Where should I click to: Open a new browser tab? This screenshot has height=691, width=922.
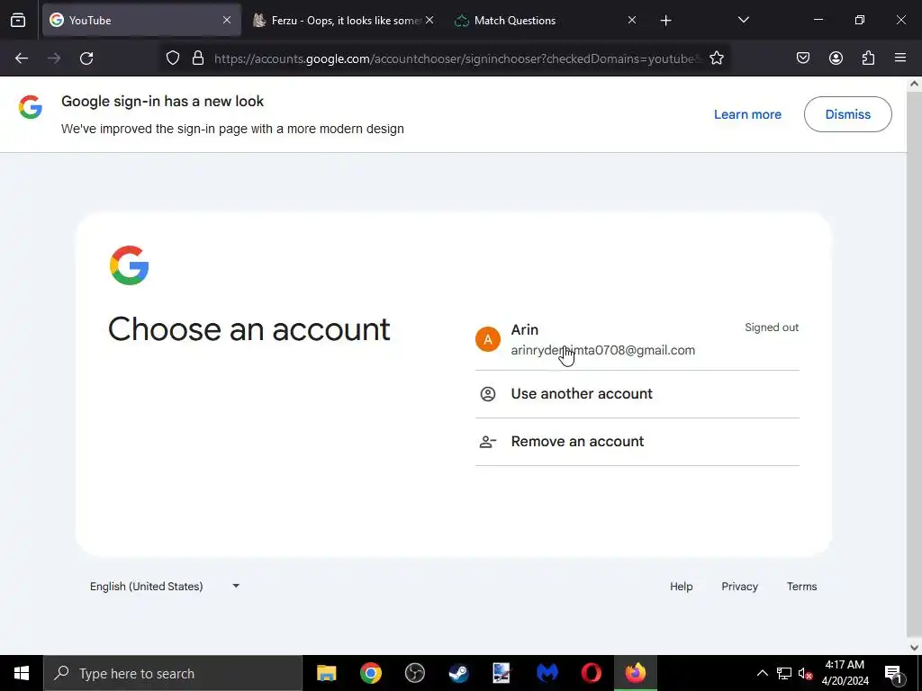pos(665,21)
